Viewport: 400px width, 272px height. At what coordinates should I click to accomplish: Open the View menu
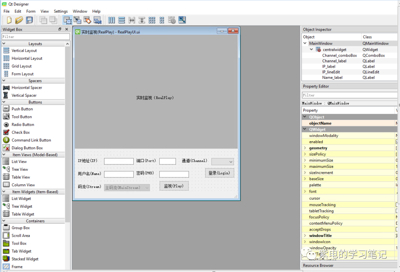click(x=45, y=11)
